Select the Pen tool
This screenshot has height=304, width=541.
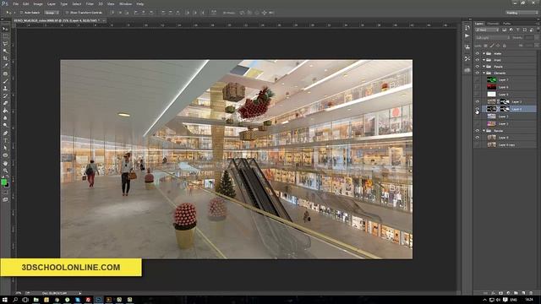click(x=5, y=133)
